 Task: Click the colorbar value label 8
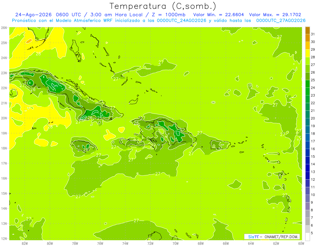click(x=312, y=210)
